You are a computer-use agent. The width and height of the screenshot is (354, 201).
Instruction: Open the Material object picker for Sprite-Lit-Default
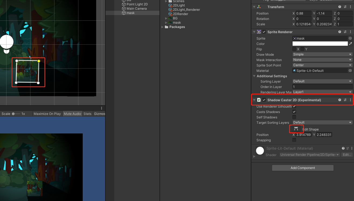click(350, 70)
